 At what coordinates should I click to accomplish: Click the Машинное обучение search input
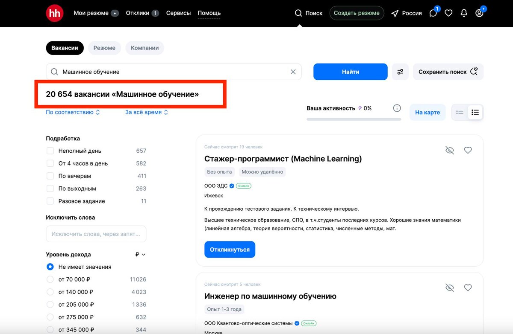[x=174, y=72]
